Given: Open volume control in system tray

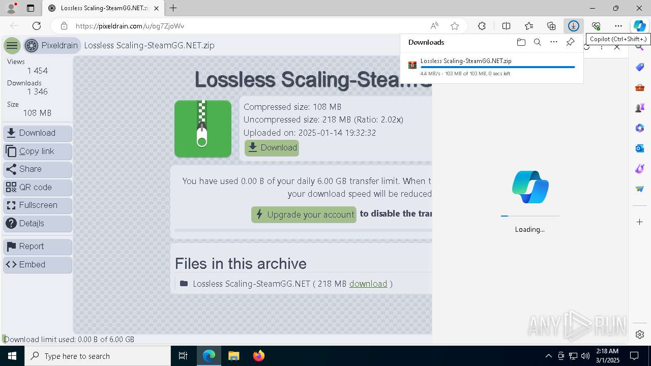Looking at the screenshot, I should pos(585,356).
